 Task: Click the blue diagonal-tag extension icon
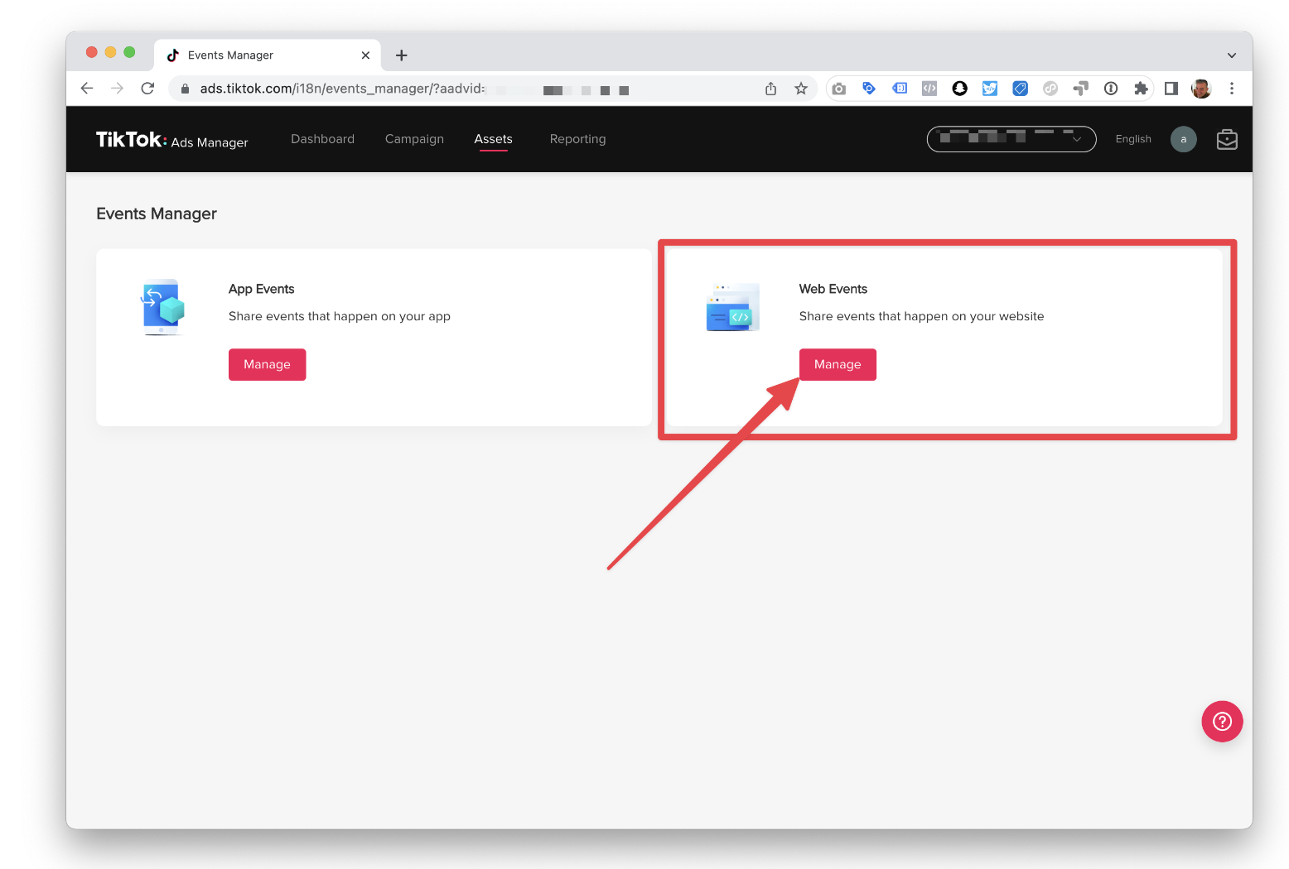[x=1021, y=88]
